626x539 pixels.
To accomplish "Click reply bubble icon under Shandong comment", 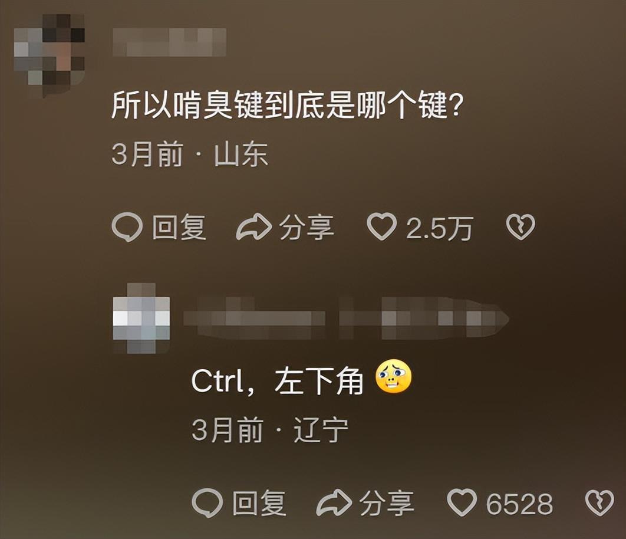I will (127, 227).
